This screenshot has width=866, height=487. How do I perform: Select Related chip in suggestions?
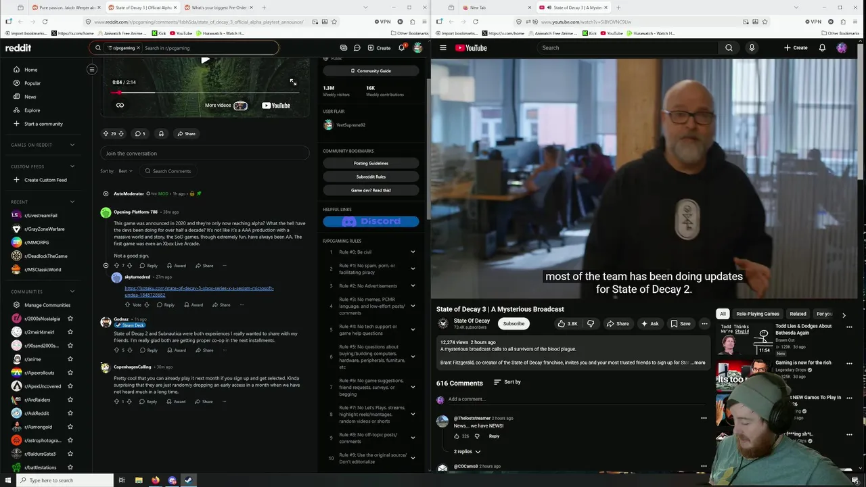[x=798, y=314]
